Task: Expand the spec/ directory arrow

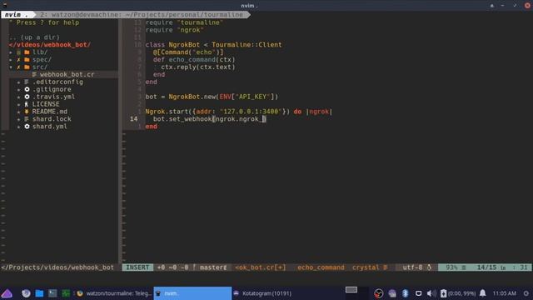Action: (x=11, y=60)
